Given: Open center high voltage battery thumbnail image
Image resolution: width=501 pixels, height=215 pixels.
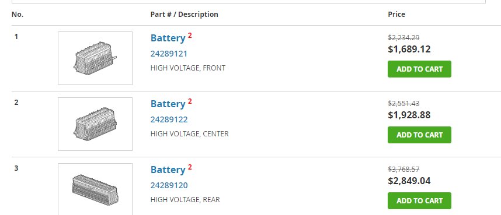Looking at the screenshot, I should pyautogui.click(x=95, y=124).
